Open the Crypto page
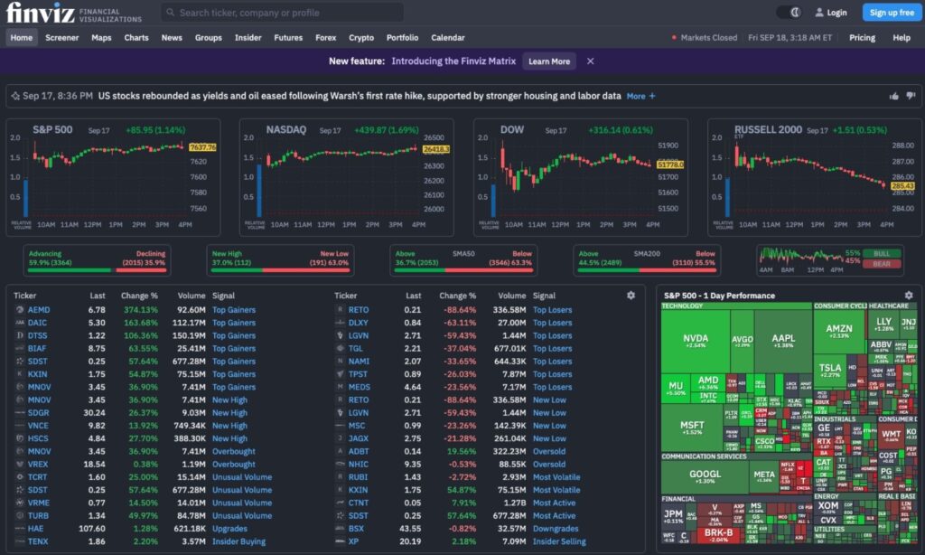Viewport: 925px width, 555px height. point(361,37)
